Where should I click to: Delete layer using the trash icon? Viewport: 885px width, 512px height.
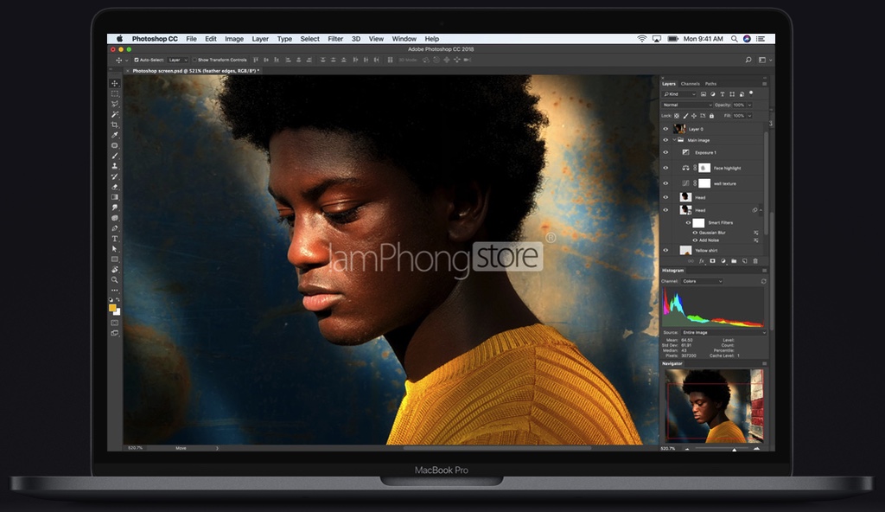pyautogui.click(x=755, y=261)
